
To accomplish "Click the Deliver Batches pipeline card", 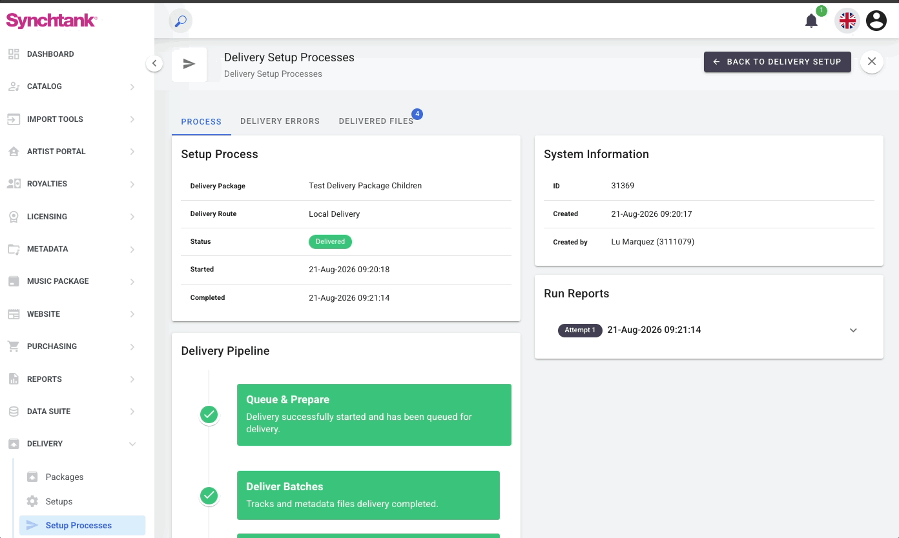I will (368, 495).
